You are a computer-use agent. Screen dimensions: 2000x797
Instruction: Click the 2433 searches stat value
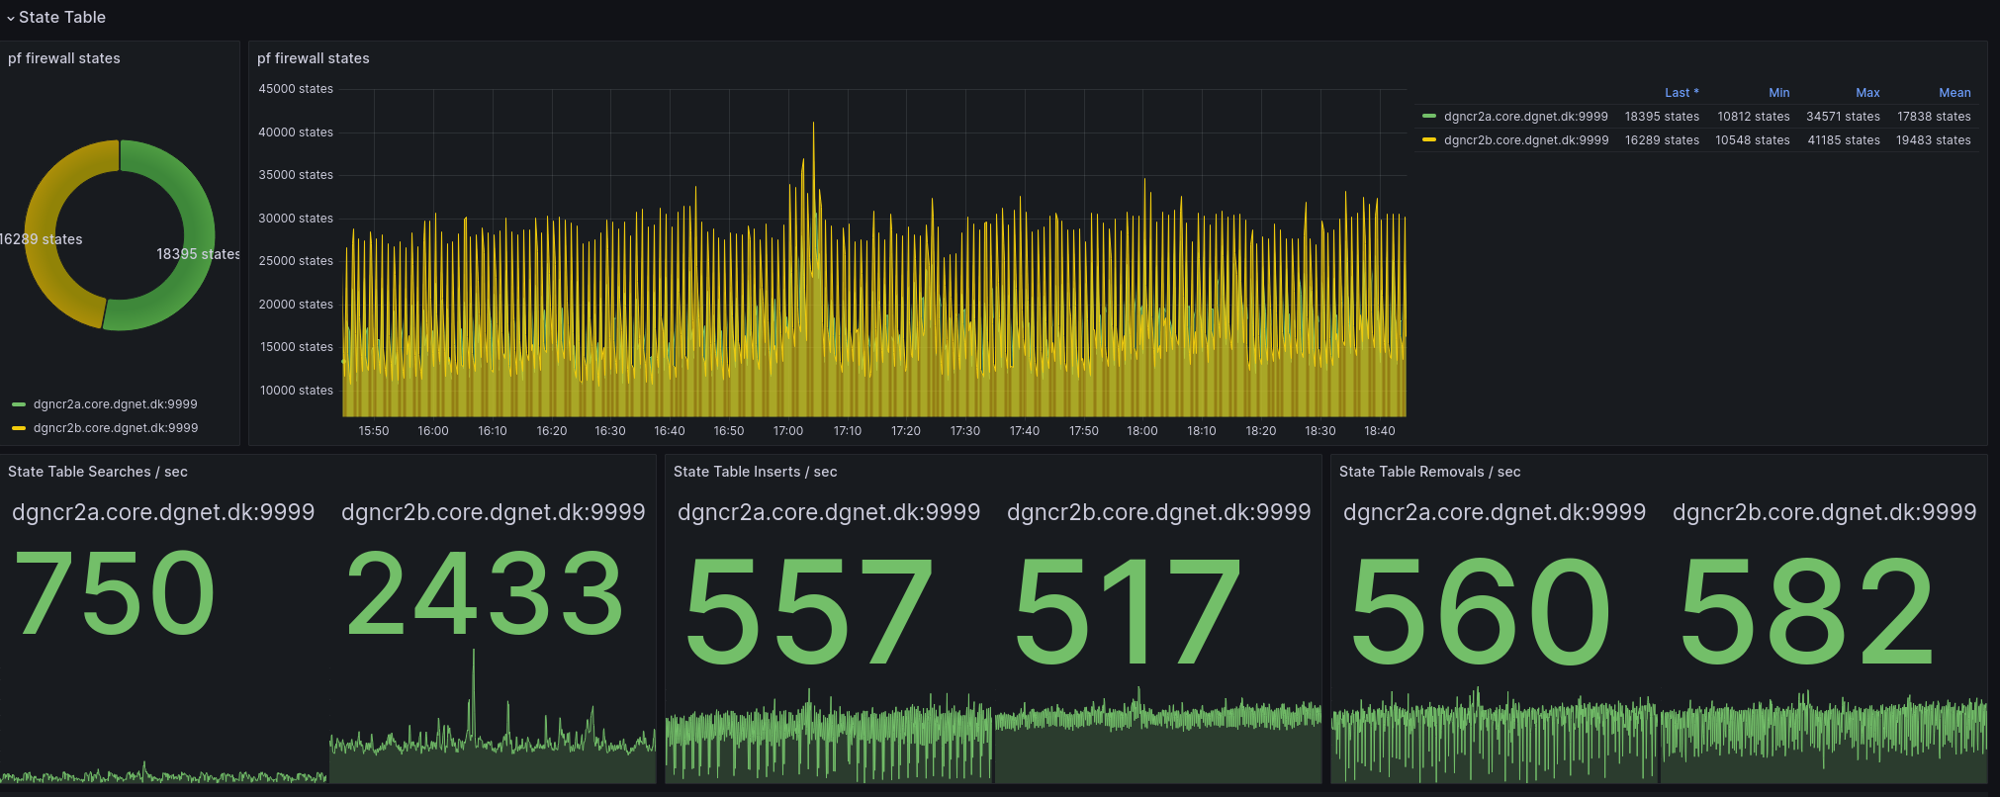coord(485,593)
